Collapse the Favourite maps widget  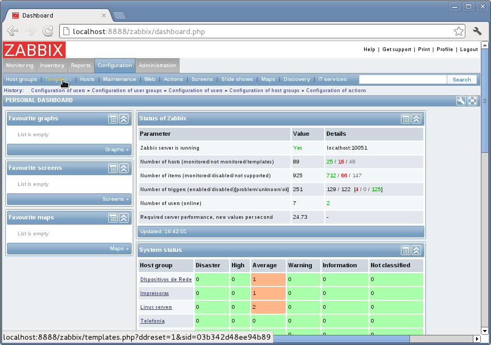pos(124,218)
